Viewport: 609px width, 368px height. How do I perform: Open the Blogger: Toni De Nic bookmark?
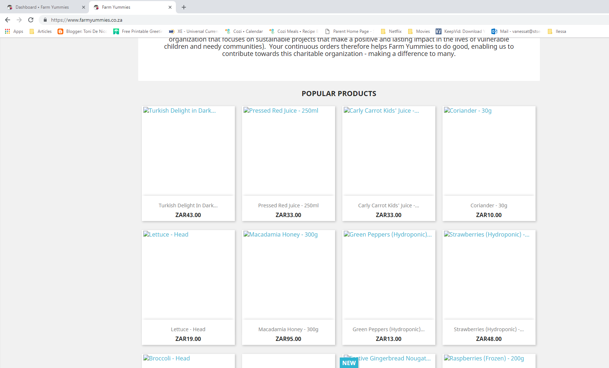point(82,31)
